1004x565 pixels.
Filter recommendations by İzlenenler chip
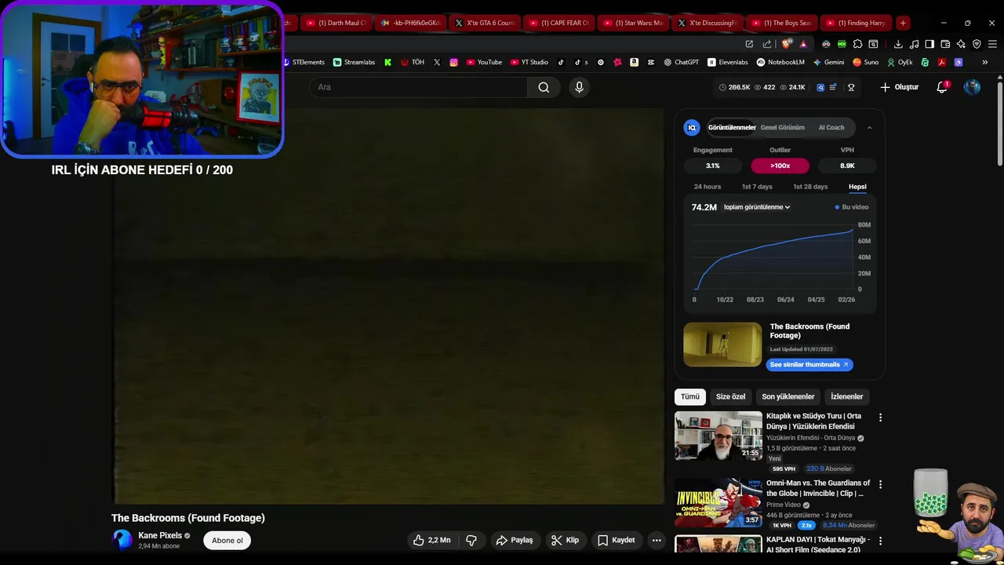(846, 396)
